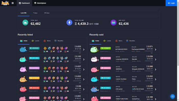Viewport: 179px width, 101px height.
Task: Expand the small arrow beside apps grid
Action: coord(15,3)
